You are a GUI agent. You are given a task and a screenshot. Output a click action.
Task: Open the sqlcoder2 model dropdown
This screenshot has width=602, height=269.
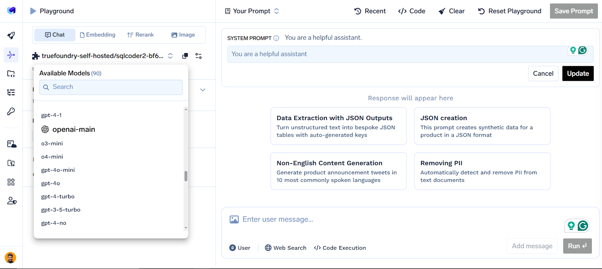pyautogui.click(x=102, y=56)
